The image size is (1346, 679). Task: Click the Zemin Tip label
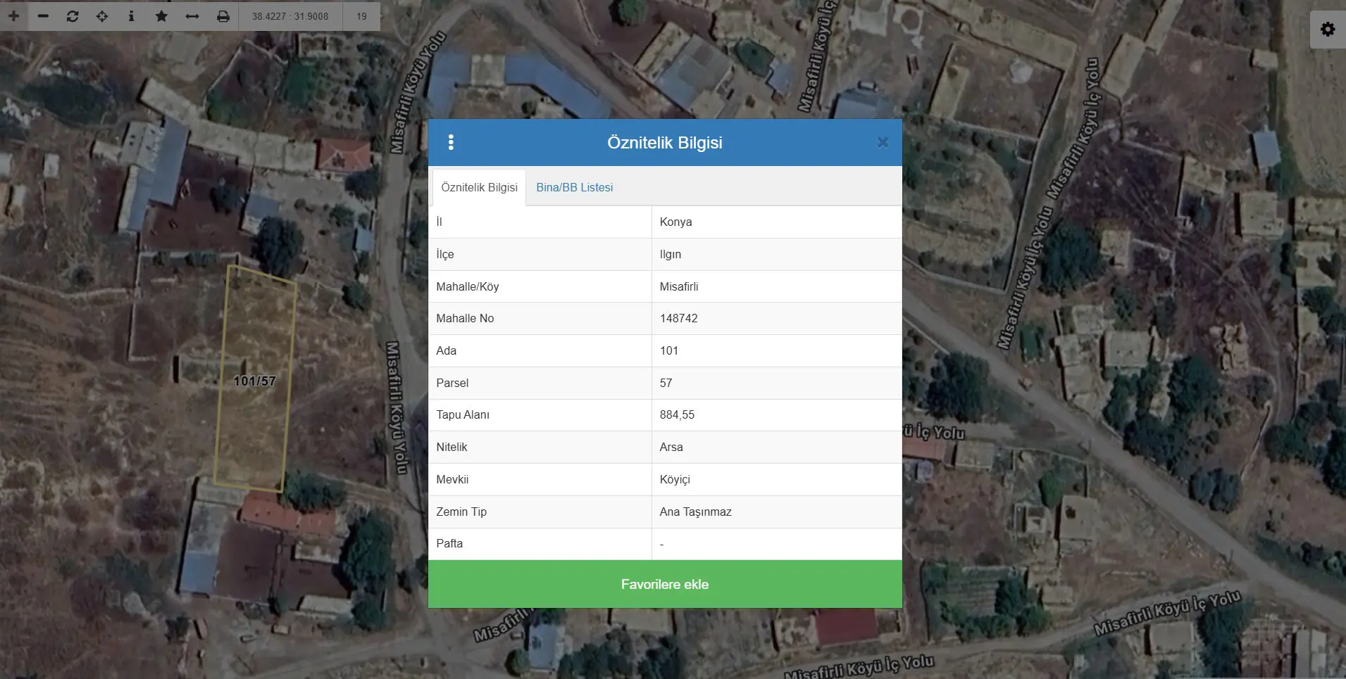click(x=461, y=512)
